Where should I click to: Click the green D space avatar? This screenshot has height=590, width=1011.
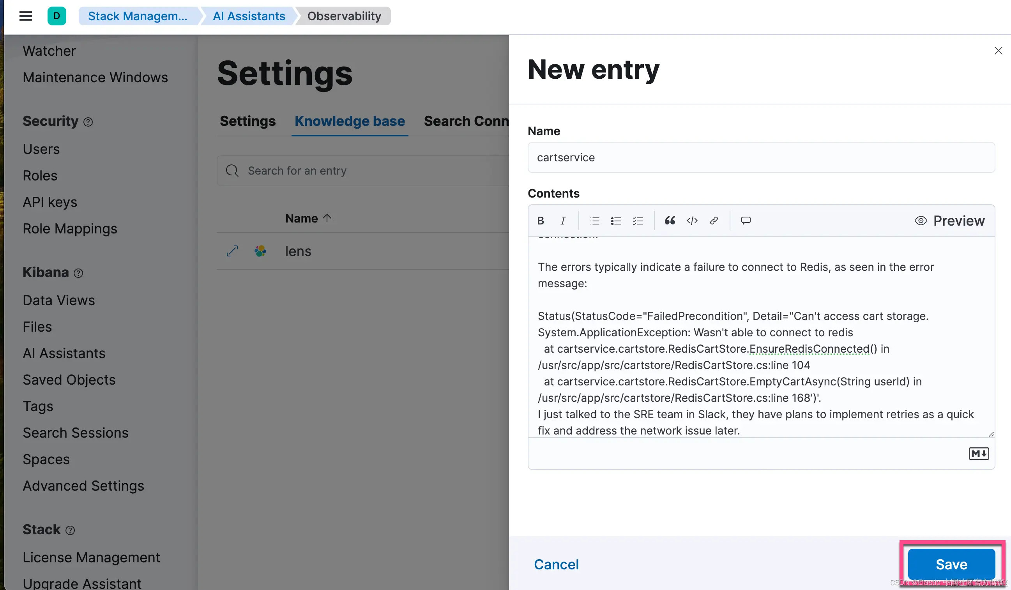click(x=57, y=16)
